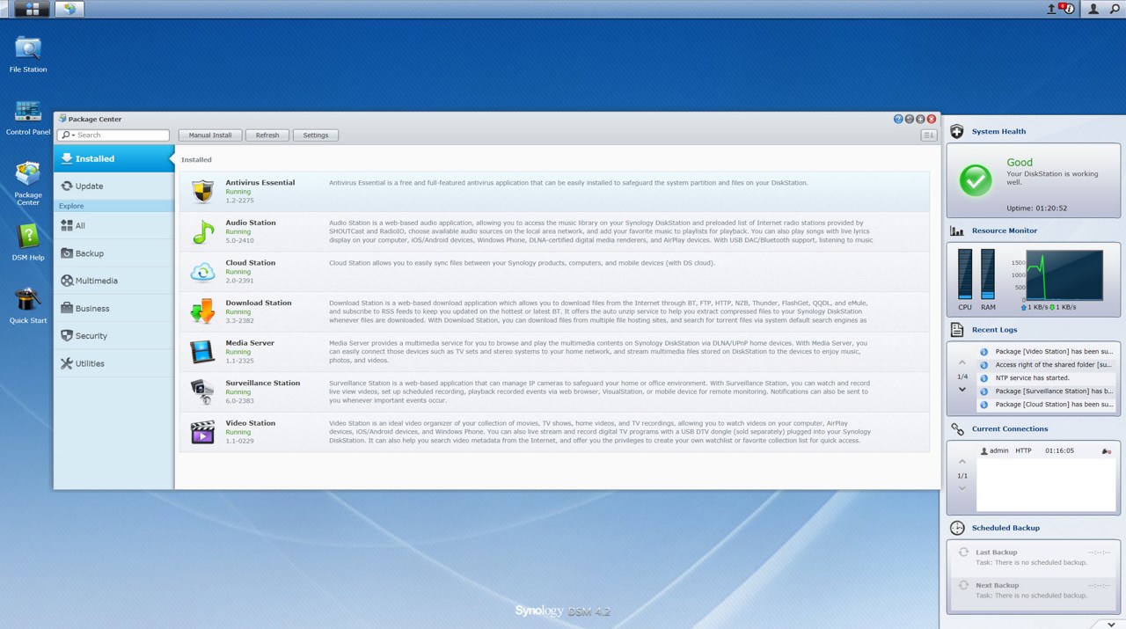Screen dimensions: 1126x629
Task: Open the Video Station package title
Action: click(251, 423)
